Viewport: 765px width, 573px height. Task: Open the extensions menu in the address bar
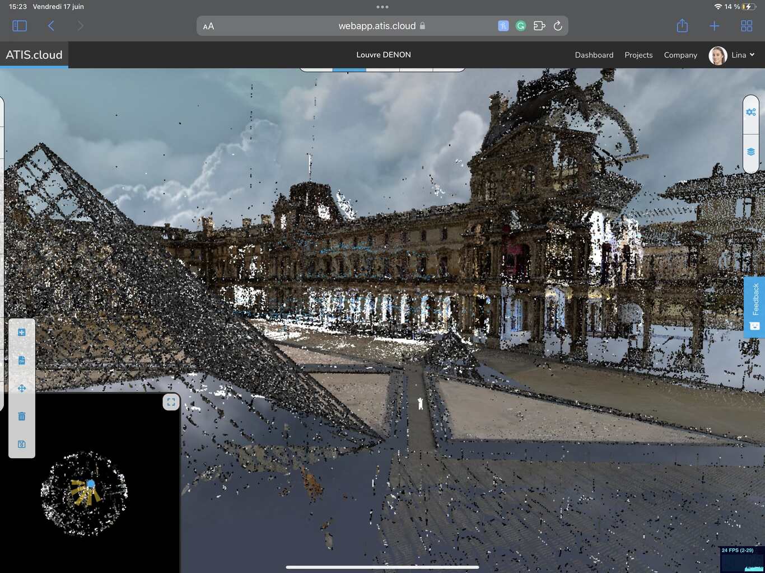click(539, 26)
